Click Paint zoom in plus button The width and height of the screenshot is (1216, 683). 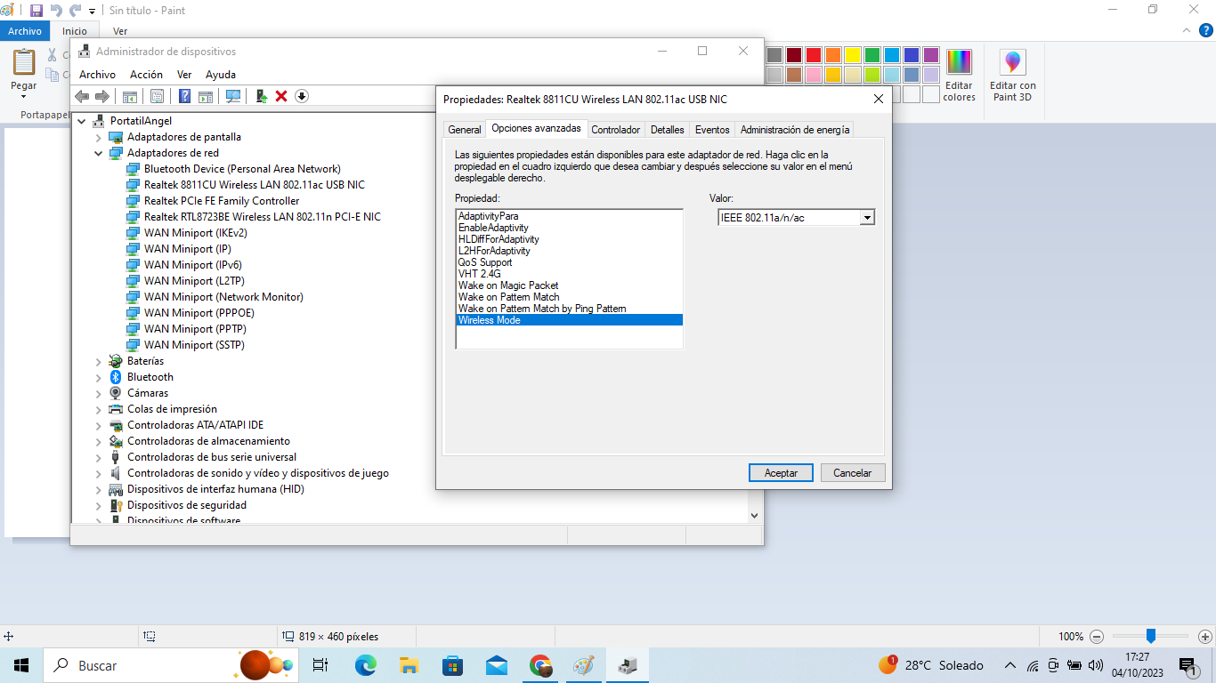coord(1204,637)
